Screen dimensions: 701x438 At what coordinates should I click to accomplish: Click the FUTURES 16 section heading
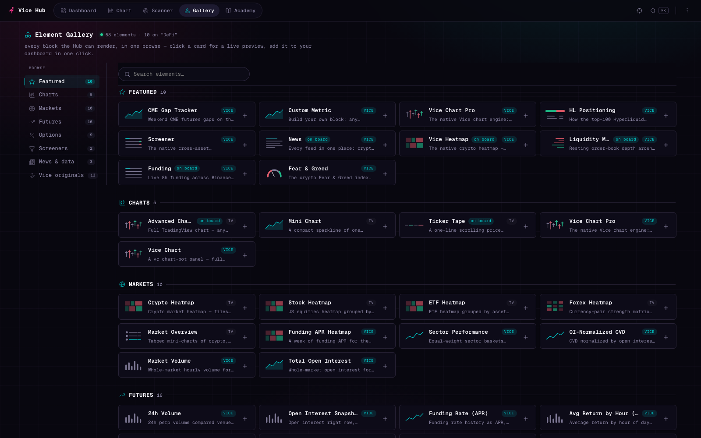(x=141, y=395)
